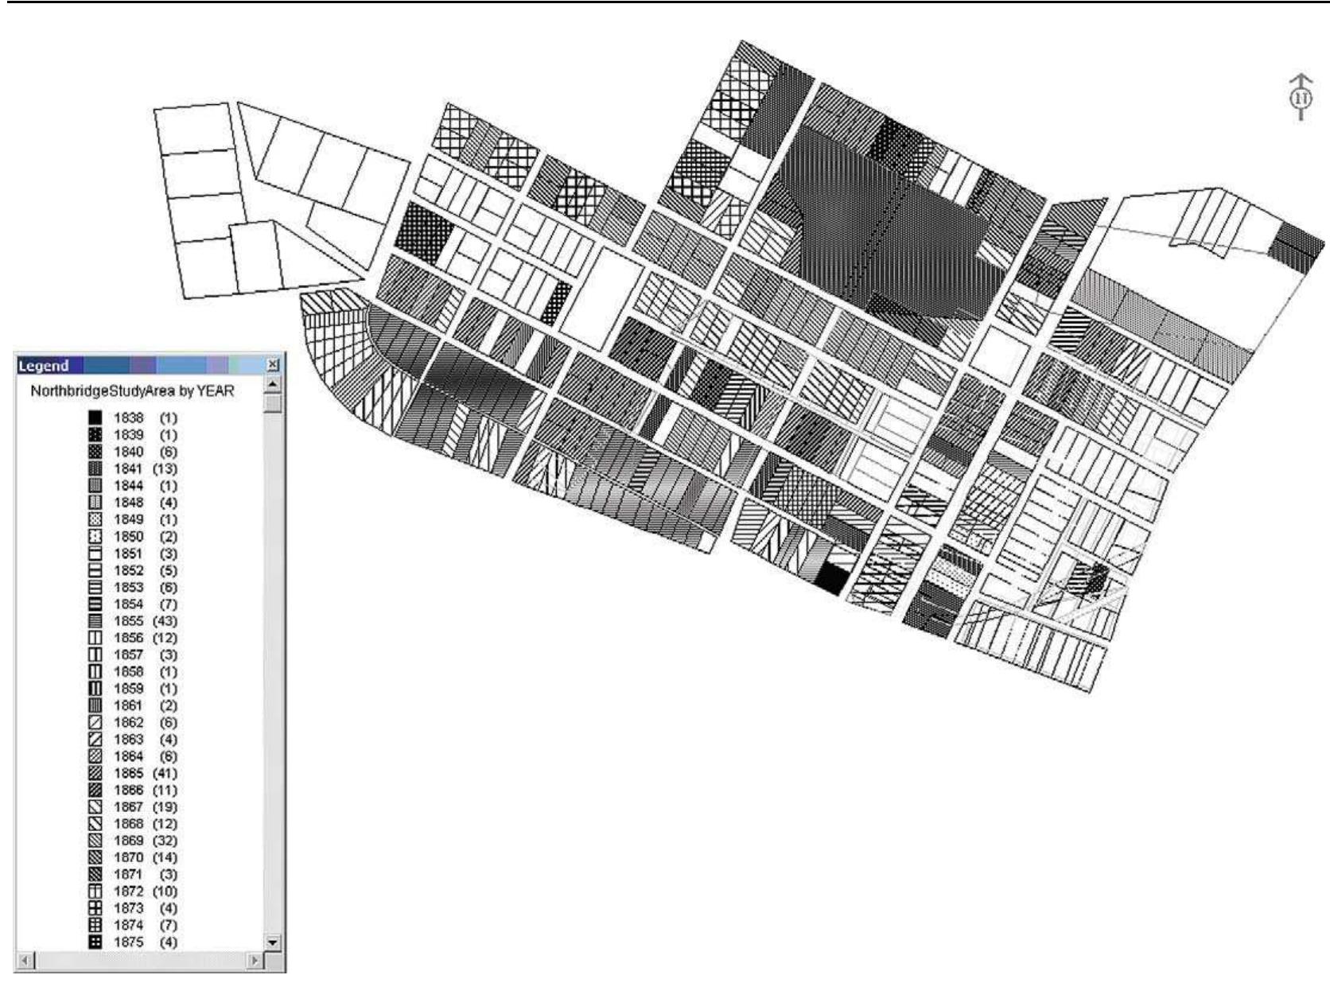Select the NorthbridgeStudyArea by YEAR legend heading
Viewport: 1330px width, 1006px height.
pos(132,391)
